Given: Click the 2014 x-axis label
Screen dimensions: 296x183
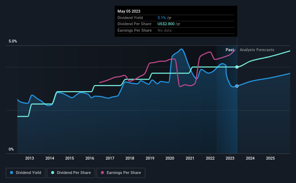Looking at the screenshot, I should (x=50, y=158).
